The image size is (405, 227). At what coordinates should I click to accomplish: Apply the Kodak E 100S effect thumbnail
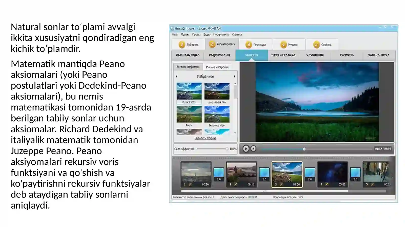click(x=189, y=91)
